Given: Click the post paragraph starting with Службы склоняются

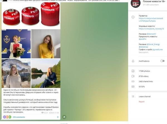Looking at the screenshot, I should (x=31, y=110).
